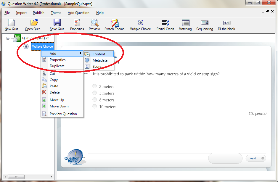Screen dimensions: 278x182
Task: Open a quiz with Open Quiz icon
Action: pos(34,23)
